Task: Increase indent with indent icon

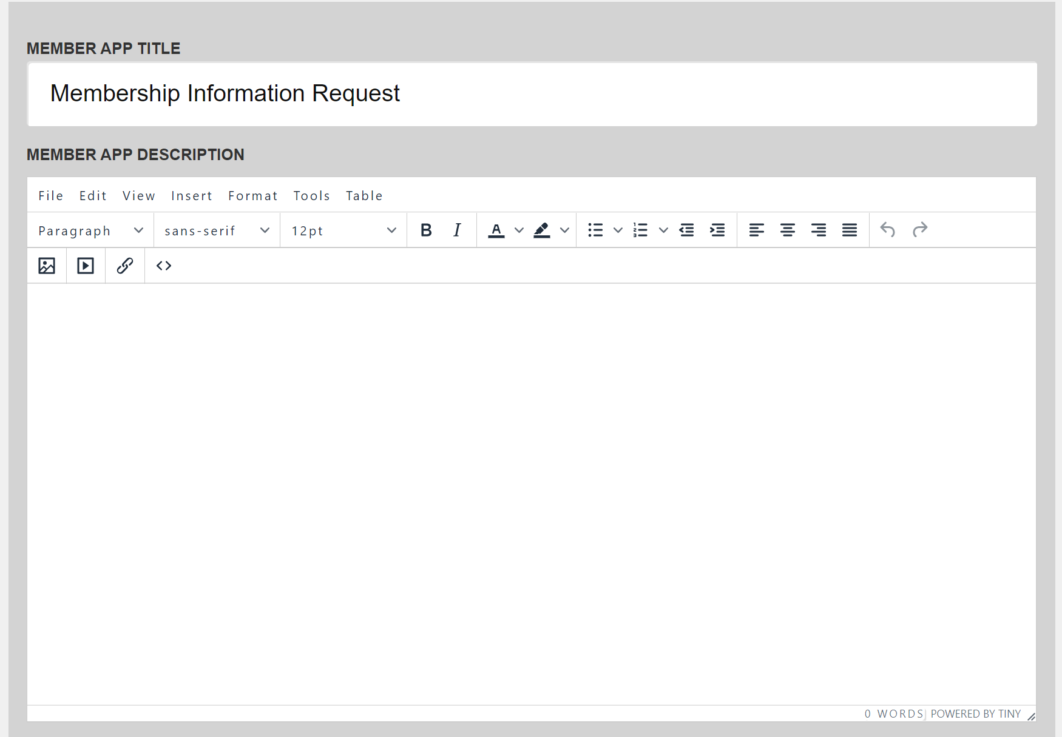Action: click(717, 230)
